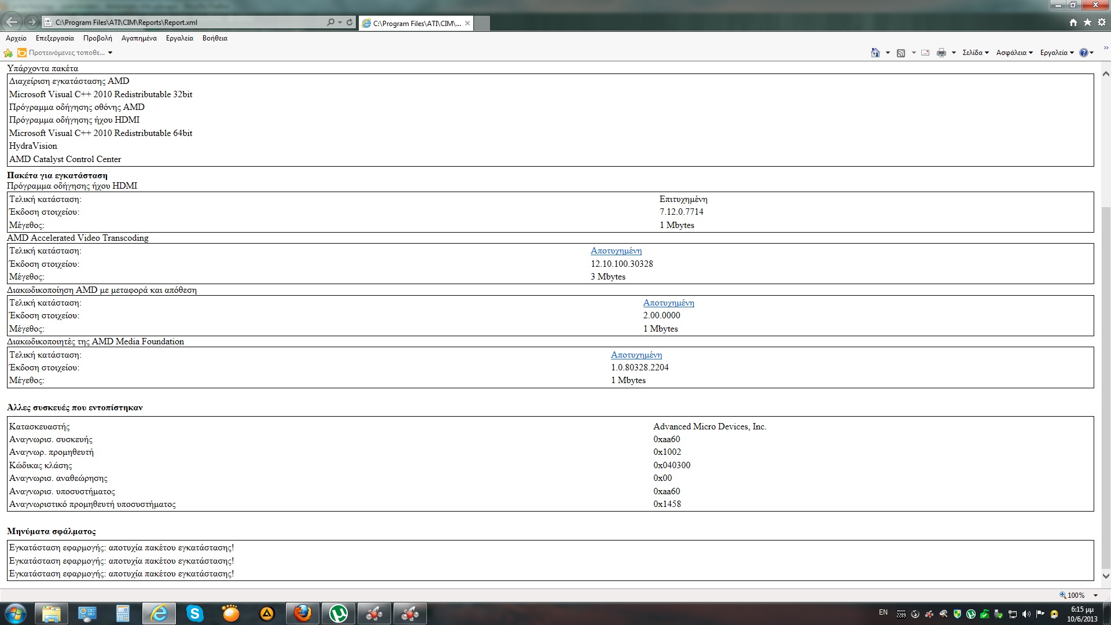1111x625 pixels.
Task: Expand the printer dropdown arrow
Action: click(954, 53)
